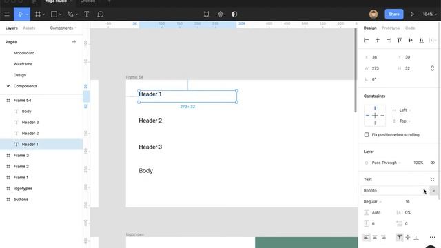Set text vertical align middle
Viewport: 441px width, 248px height.
point(408,237)
